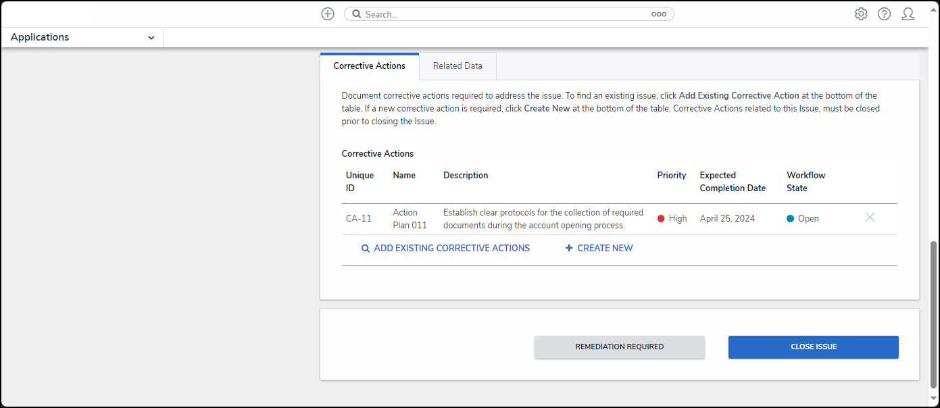Switch to the Related Data tab

pyautogui.click(x=457, y=66)
